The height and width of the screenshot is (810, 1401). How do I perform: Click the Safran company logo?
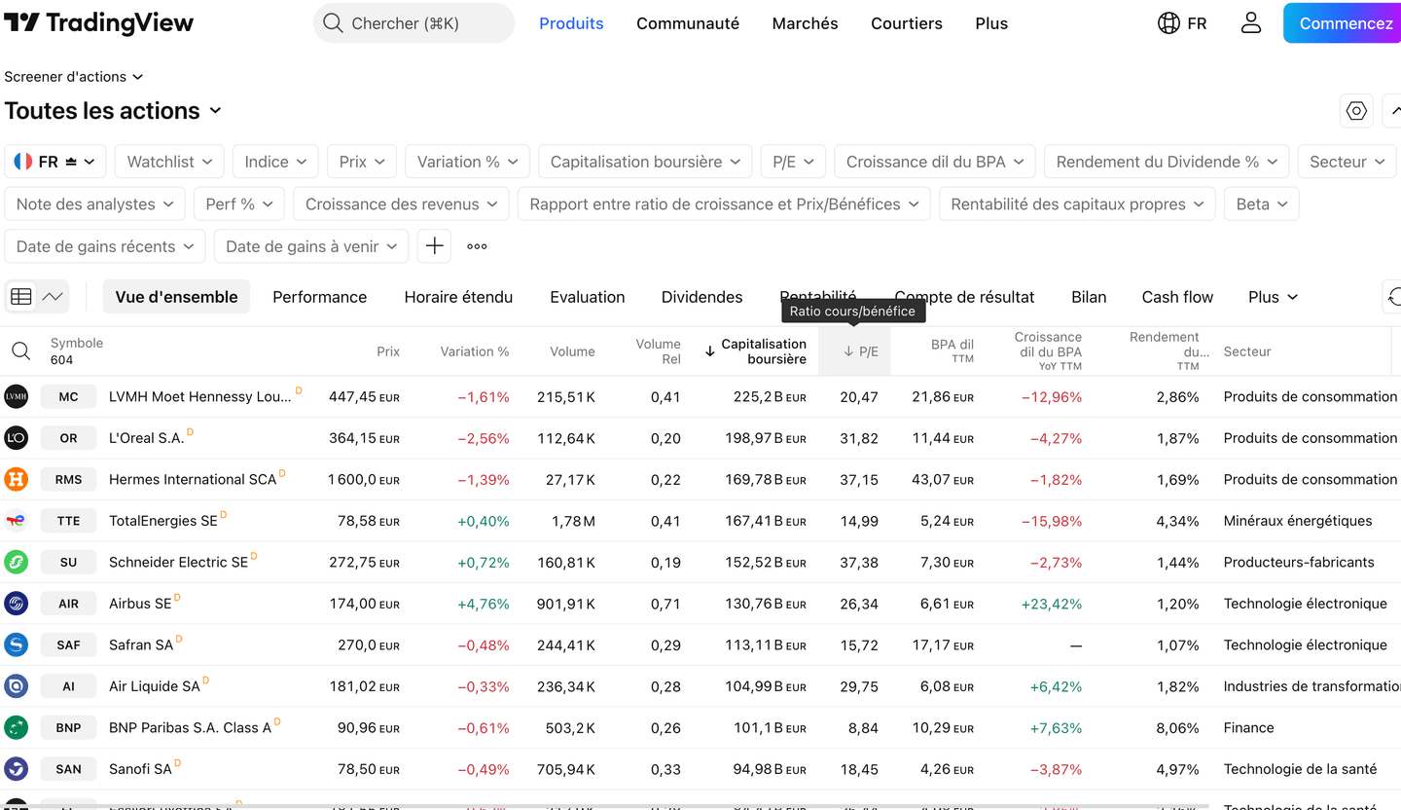click(16, 644)
